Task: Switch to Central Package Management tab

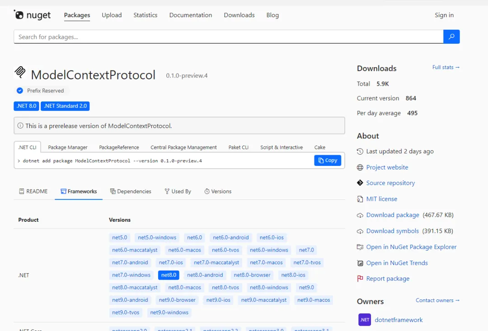Action: [x=183, y=147]
